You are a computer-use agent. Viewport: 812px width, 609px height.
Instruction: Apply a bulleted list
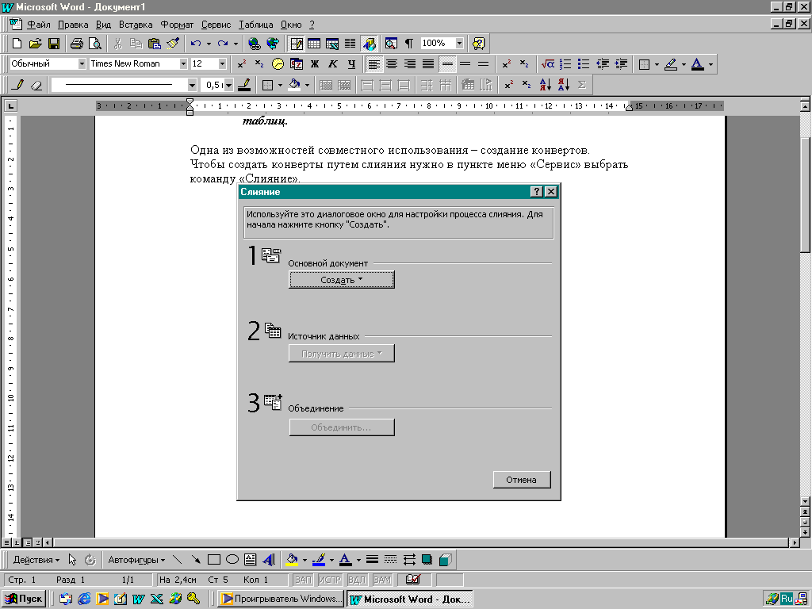(584, 63)
